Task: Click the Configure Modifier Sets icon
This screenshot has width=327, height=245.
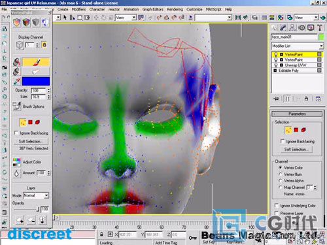Action: (x=318, y=99)
